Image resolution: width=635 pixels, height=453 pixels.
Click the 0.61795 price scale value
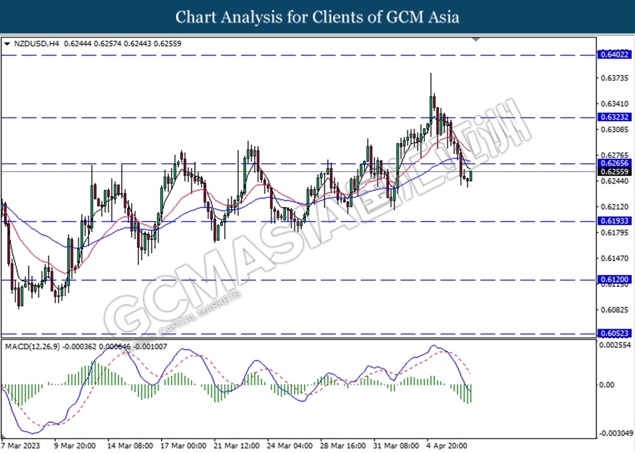tap(614, 233)
